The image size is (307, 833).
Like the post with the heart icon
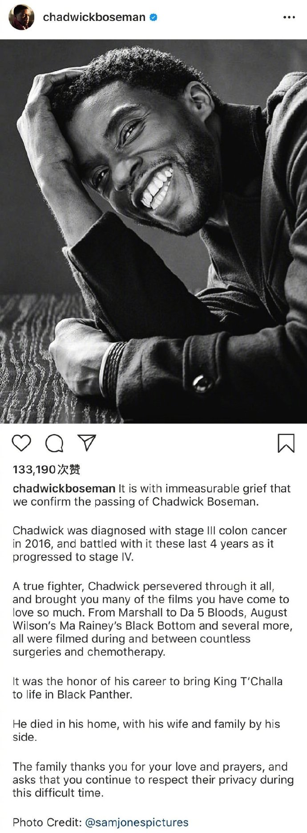pos(21,443)
